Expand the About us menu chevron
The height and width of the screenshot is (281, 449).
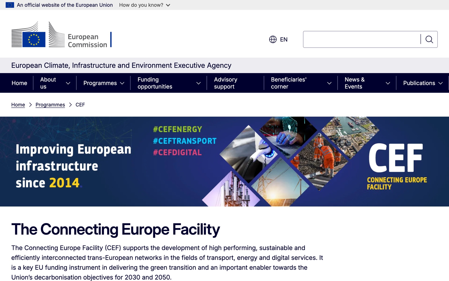tap(68, 83)
